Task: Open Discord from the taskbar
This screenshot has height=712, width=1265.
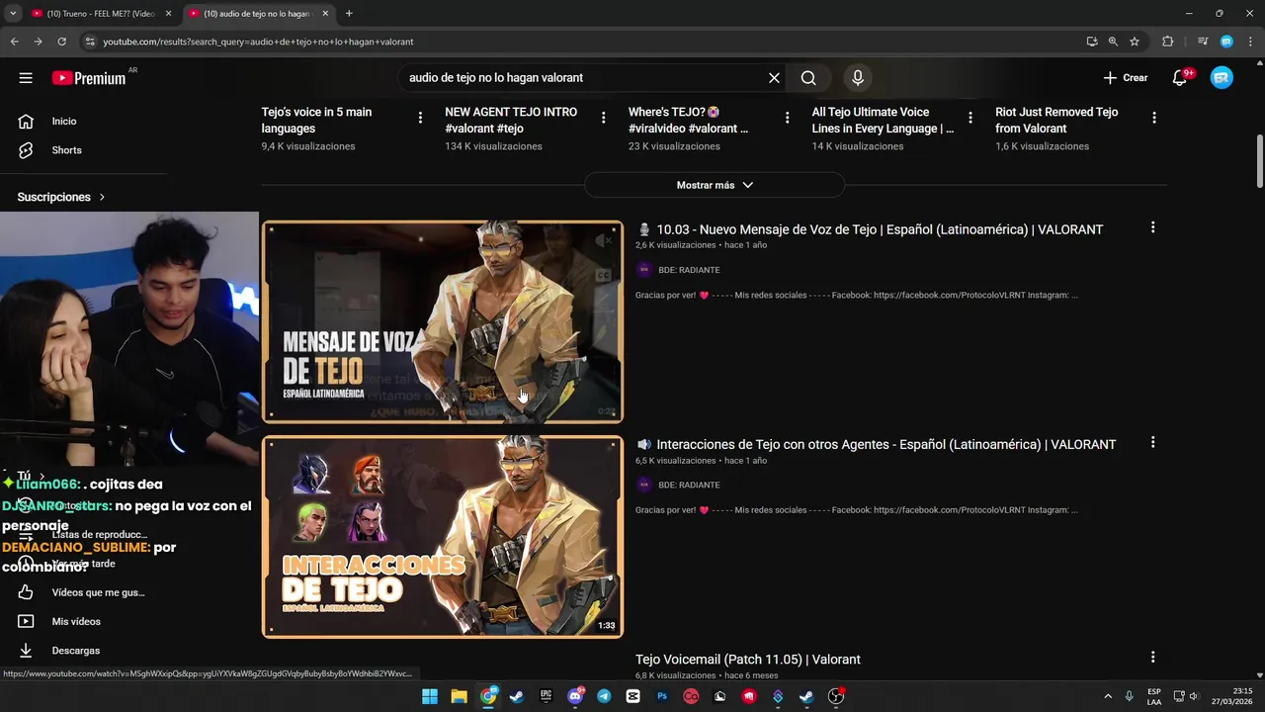Action: pyautogui.click(x=575, y=696)
